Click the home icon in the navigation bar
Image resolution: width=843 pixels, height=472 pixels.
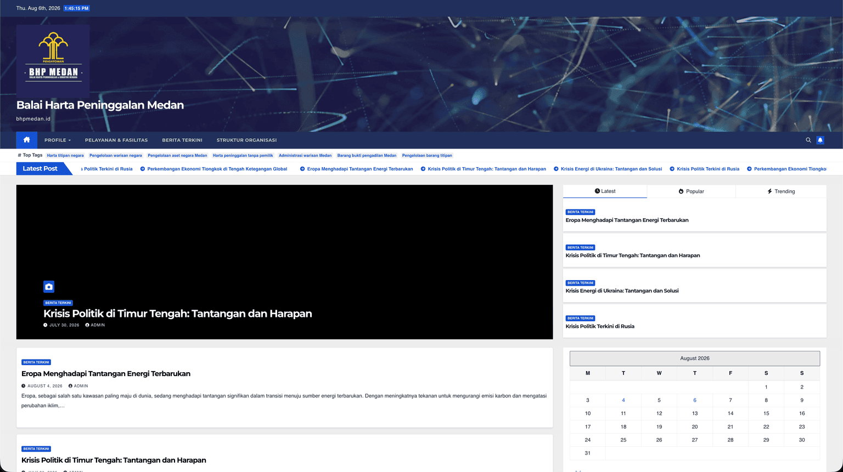[26, 140]
